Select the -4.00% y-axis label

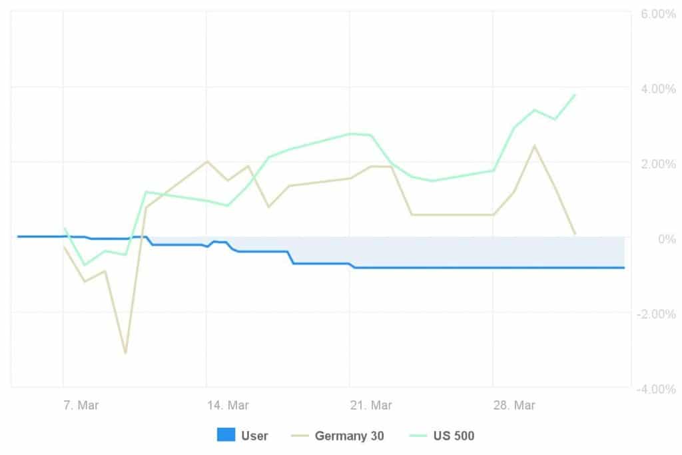click(655, 388)
